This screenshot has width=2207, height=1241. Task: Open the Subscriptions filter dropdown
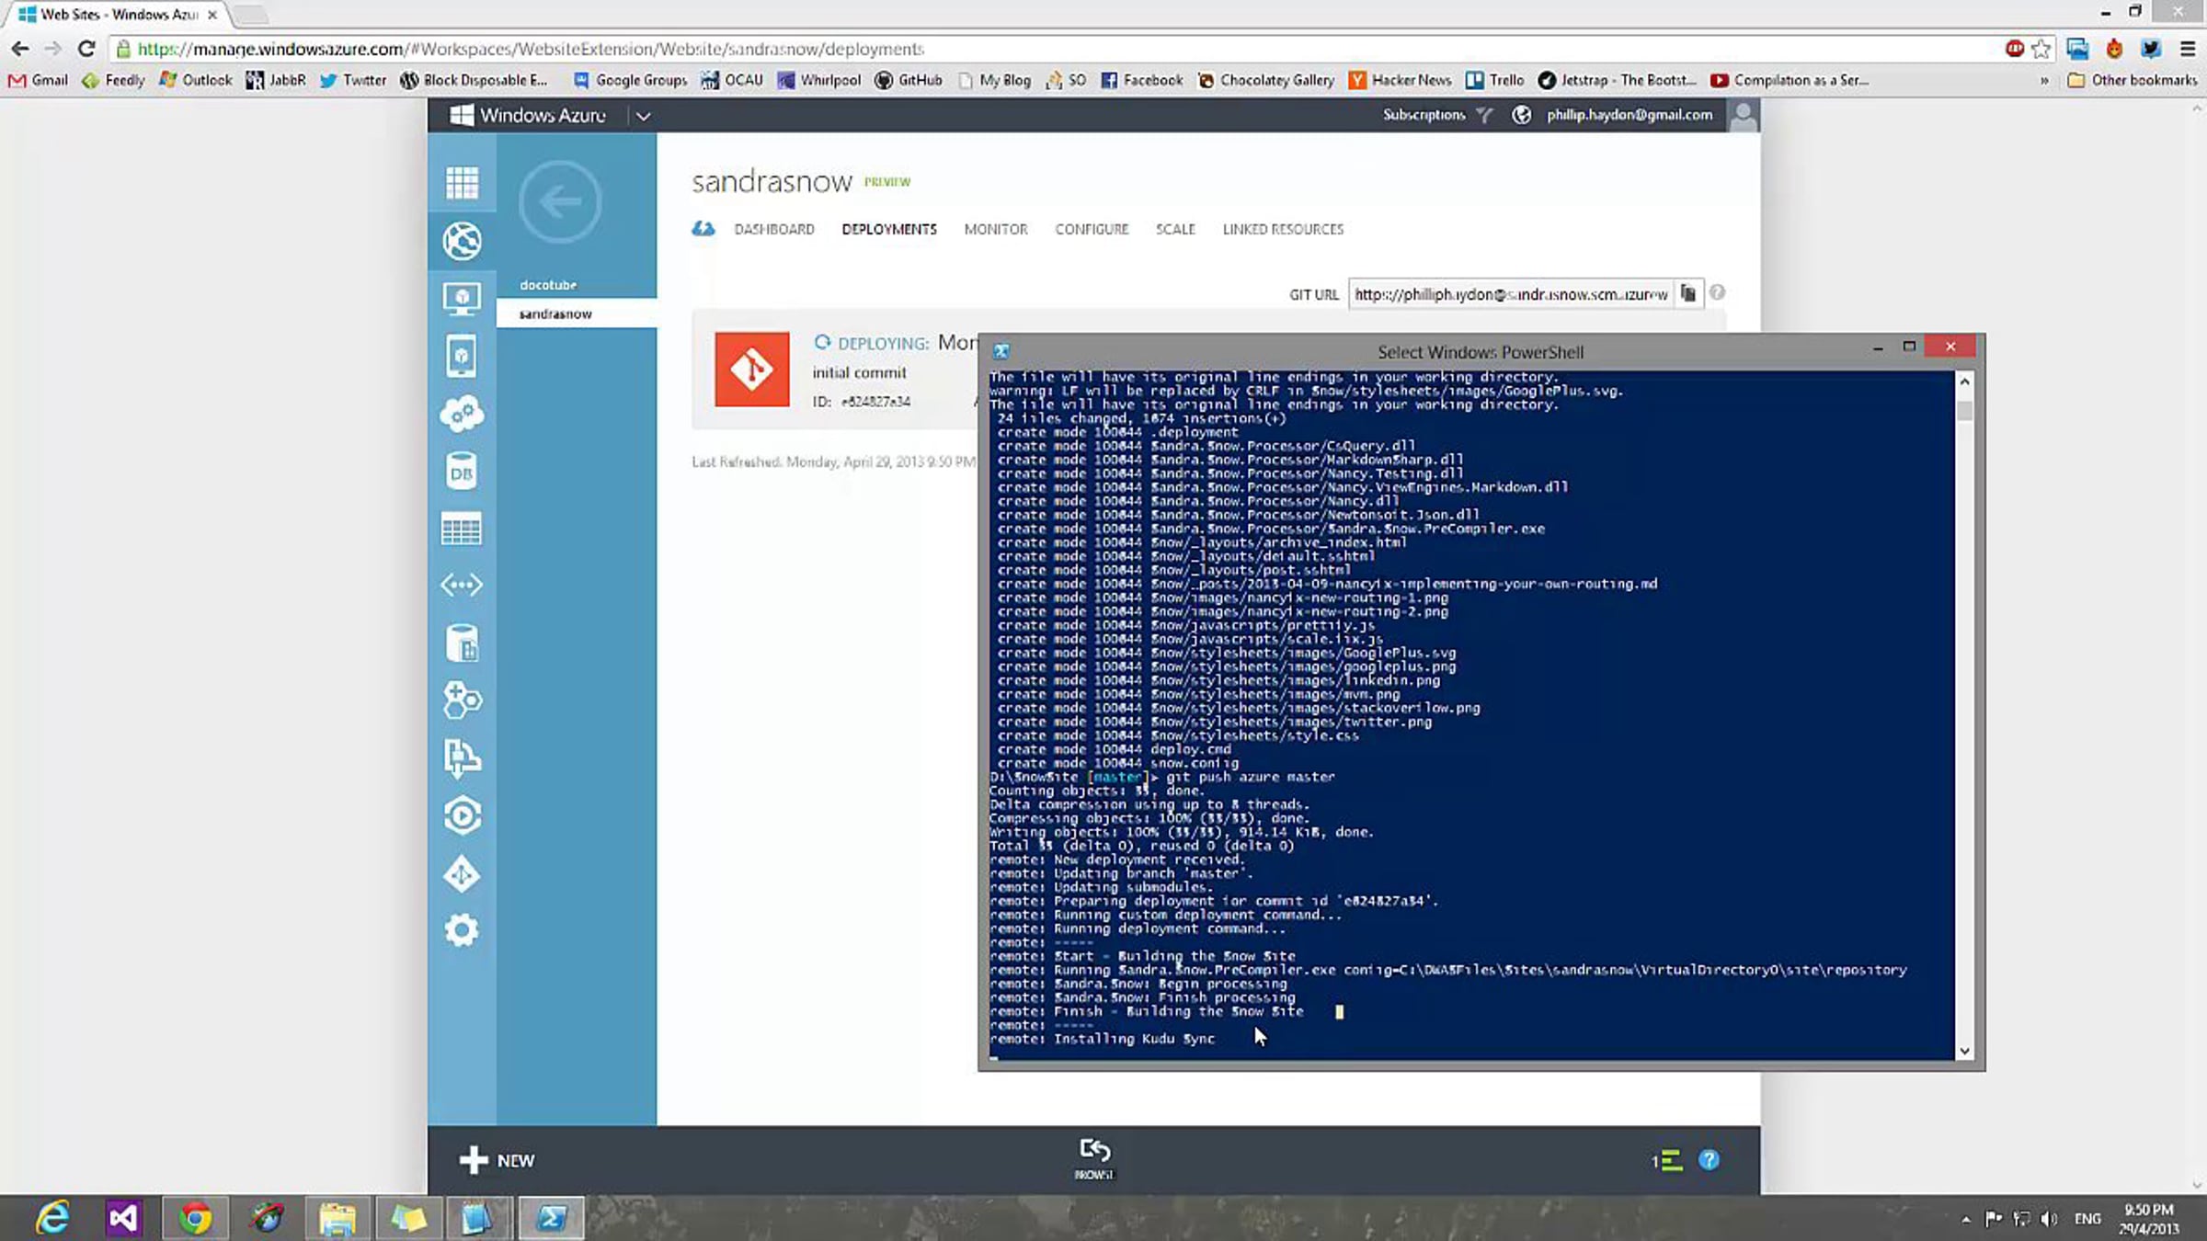pyautogui.click(x=1438, y=115)
